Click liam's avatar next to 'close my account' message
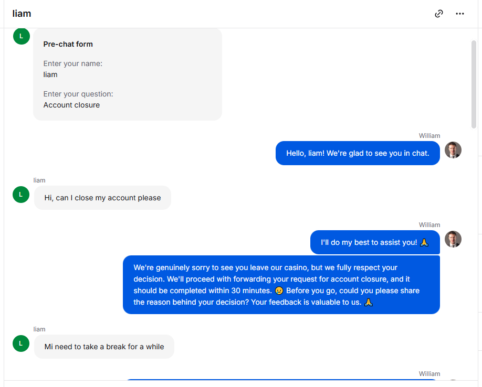Viewport: 482px width, 387px height. coord(21,195)
